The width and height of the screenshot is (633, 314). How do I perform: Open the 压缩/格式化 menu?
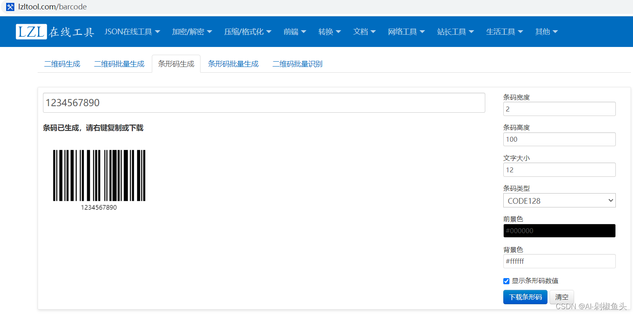[x=248, y=31]
